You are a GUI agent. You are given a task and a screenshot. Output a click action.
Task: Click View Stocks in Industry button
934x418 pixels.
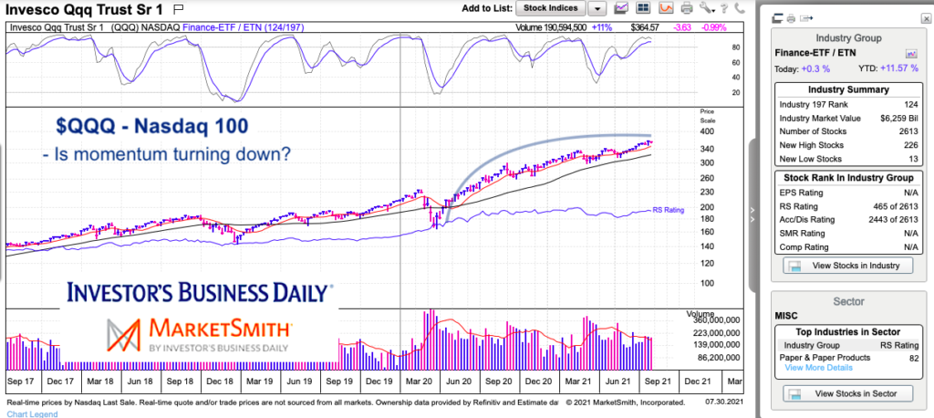[x=847, y=266]
